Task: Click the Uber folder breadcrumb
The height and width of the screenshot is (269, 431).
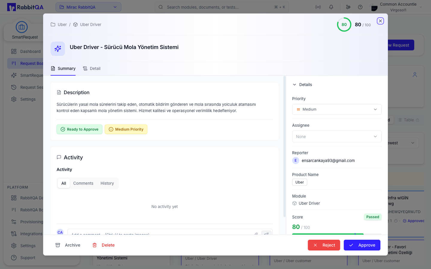Action: (x=59, y=25)
